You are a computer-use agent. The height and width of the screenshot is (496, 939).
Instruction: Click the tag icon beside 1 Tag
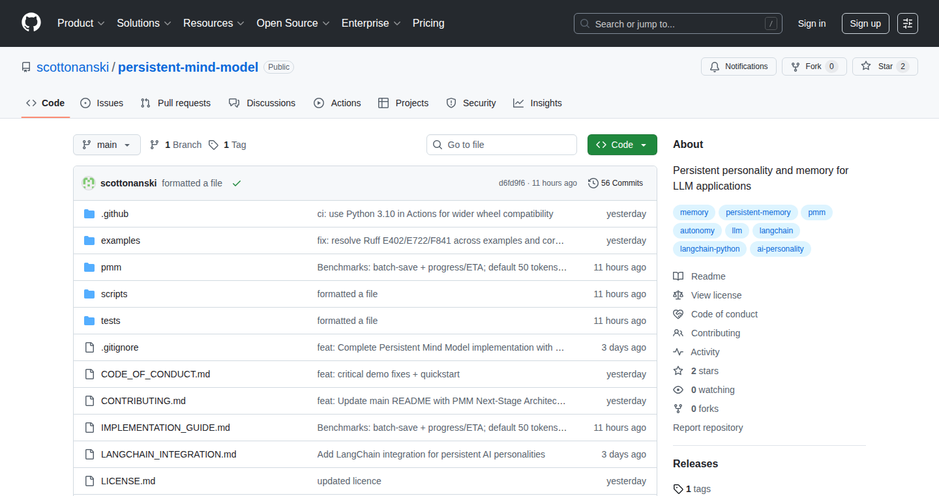pyautogui.click(x=213, y=145)
